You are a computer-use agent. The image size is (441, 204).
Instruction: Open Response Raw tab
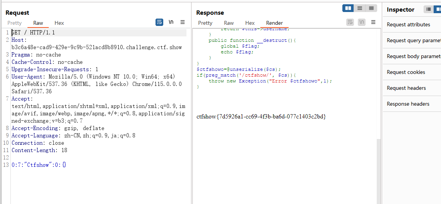[x=229, y=23]
